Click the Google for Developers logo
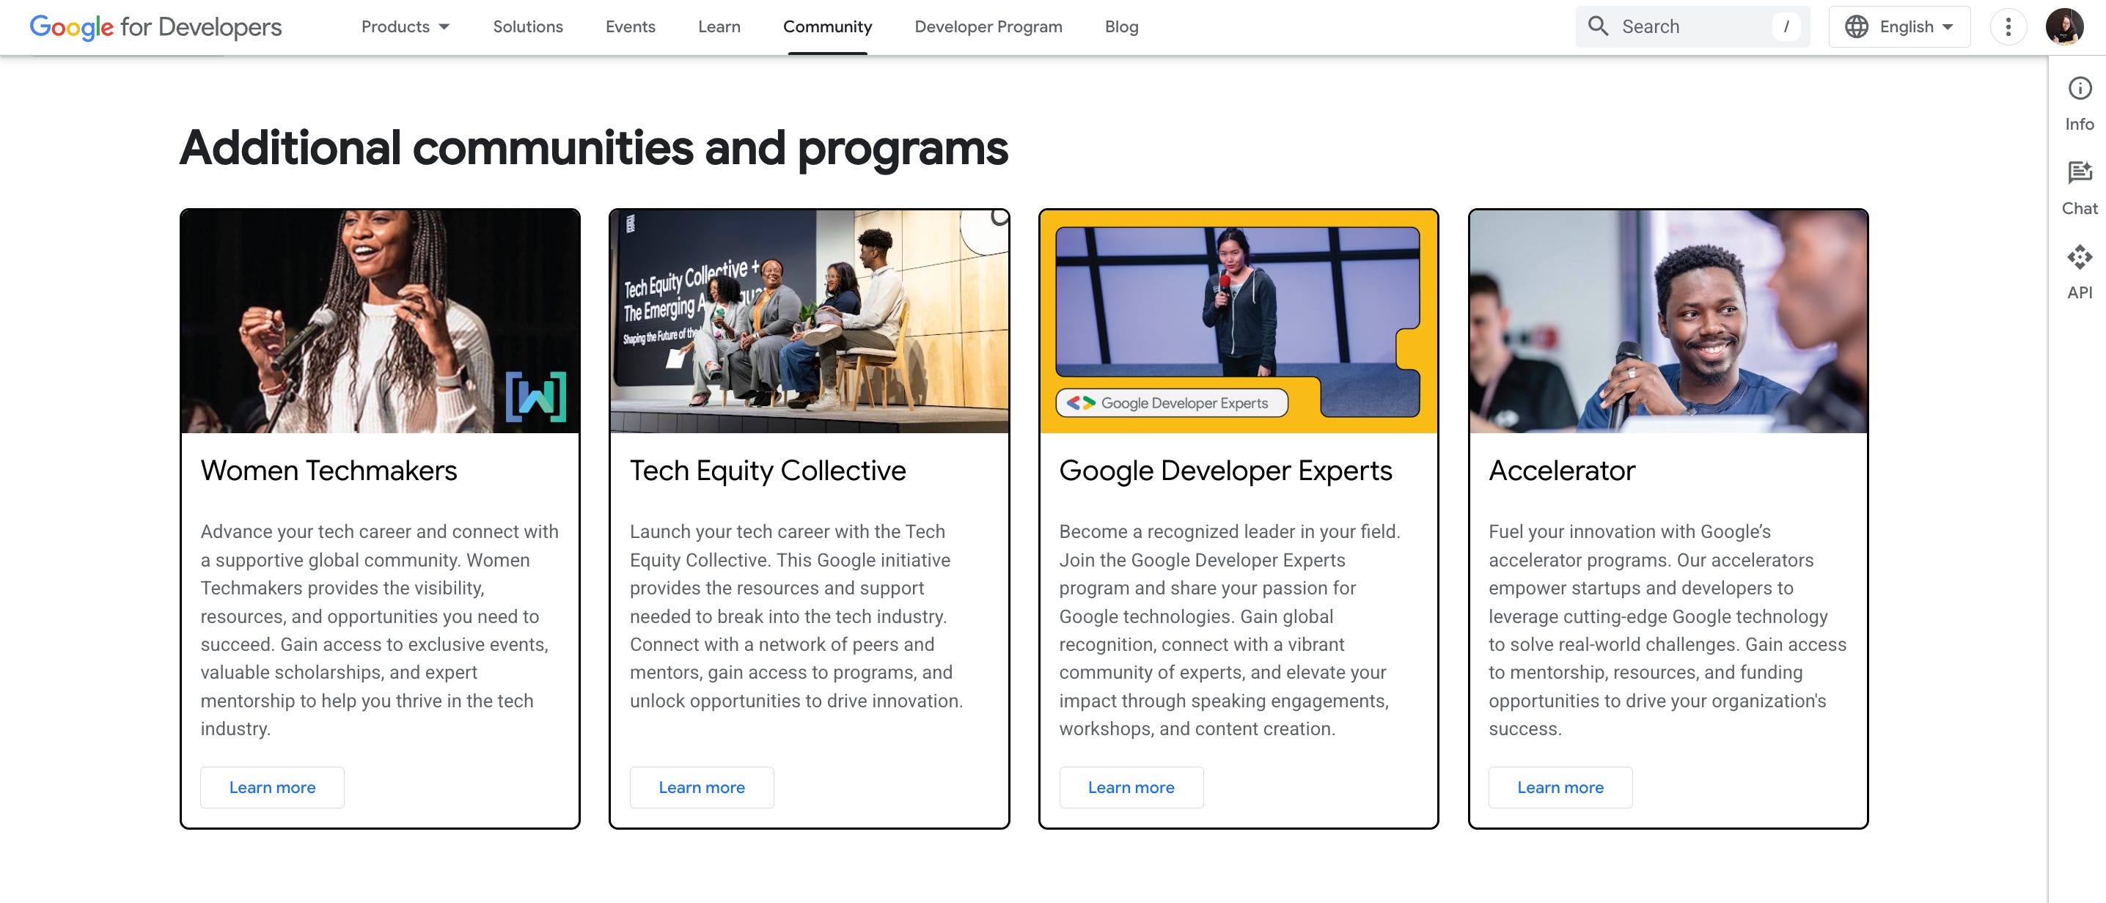The width and height of the screenshot is (2106, 903). (155, 27)
